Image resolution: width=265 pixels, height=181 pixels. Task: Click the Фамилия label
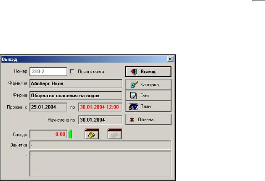tap(18, 83)
